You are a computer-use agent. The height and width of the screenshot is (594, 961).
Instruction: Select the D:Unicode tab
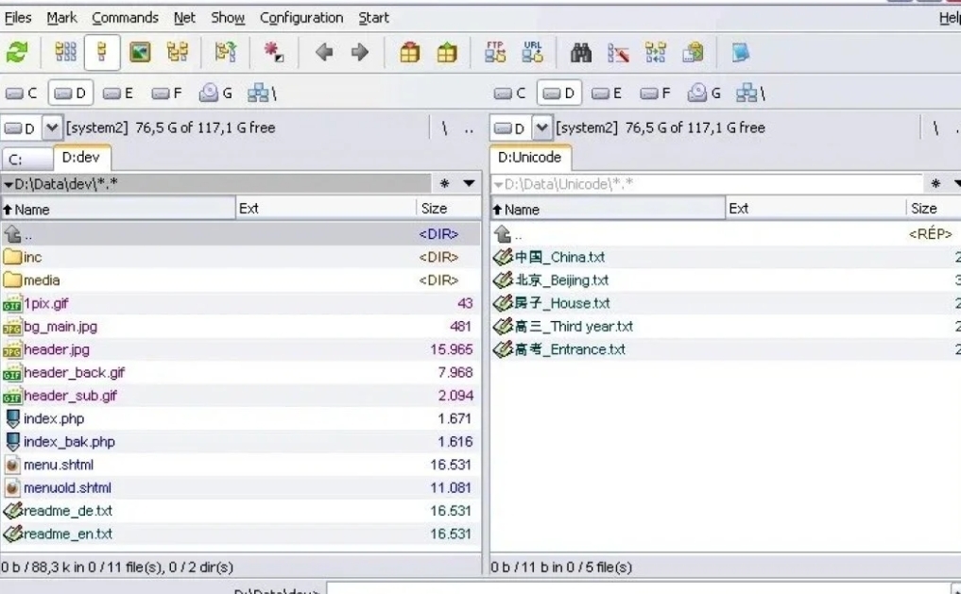click(x=530, y=158)
